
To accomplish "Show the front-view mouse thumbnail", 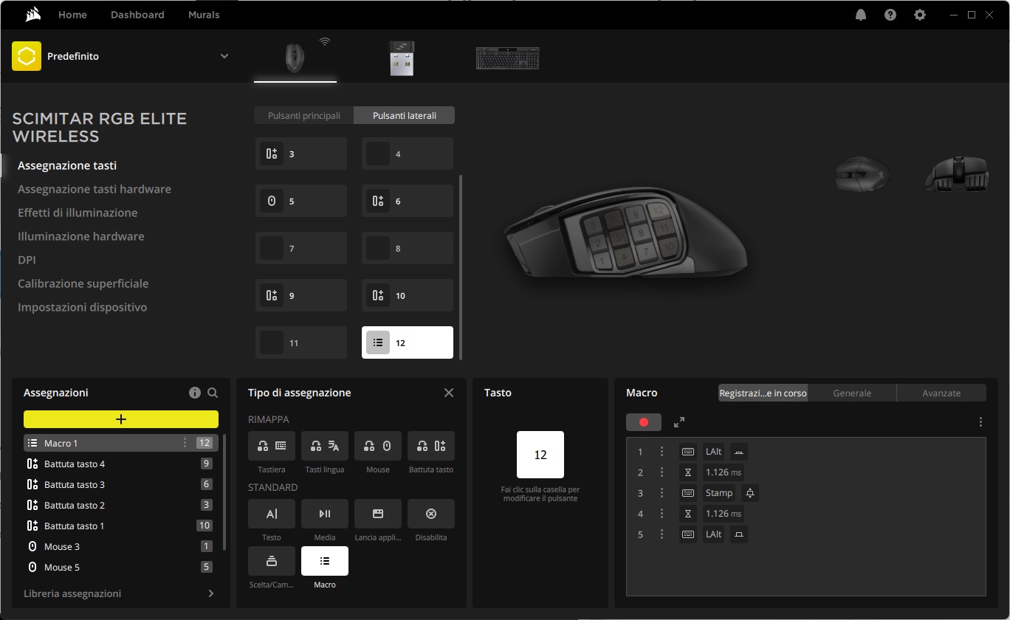I will 862,174.
